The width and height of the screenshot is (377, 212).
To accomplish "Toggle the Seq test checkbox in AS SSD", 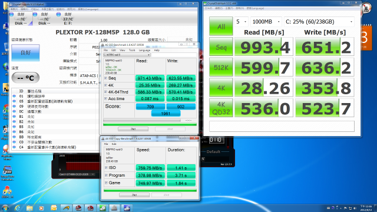I will click(106, 78).
